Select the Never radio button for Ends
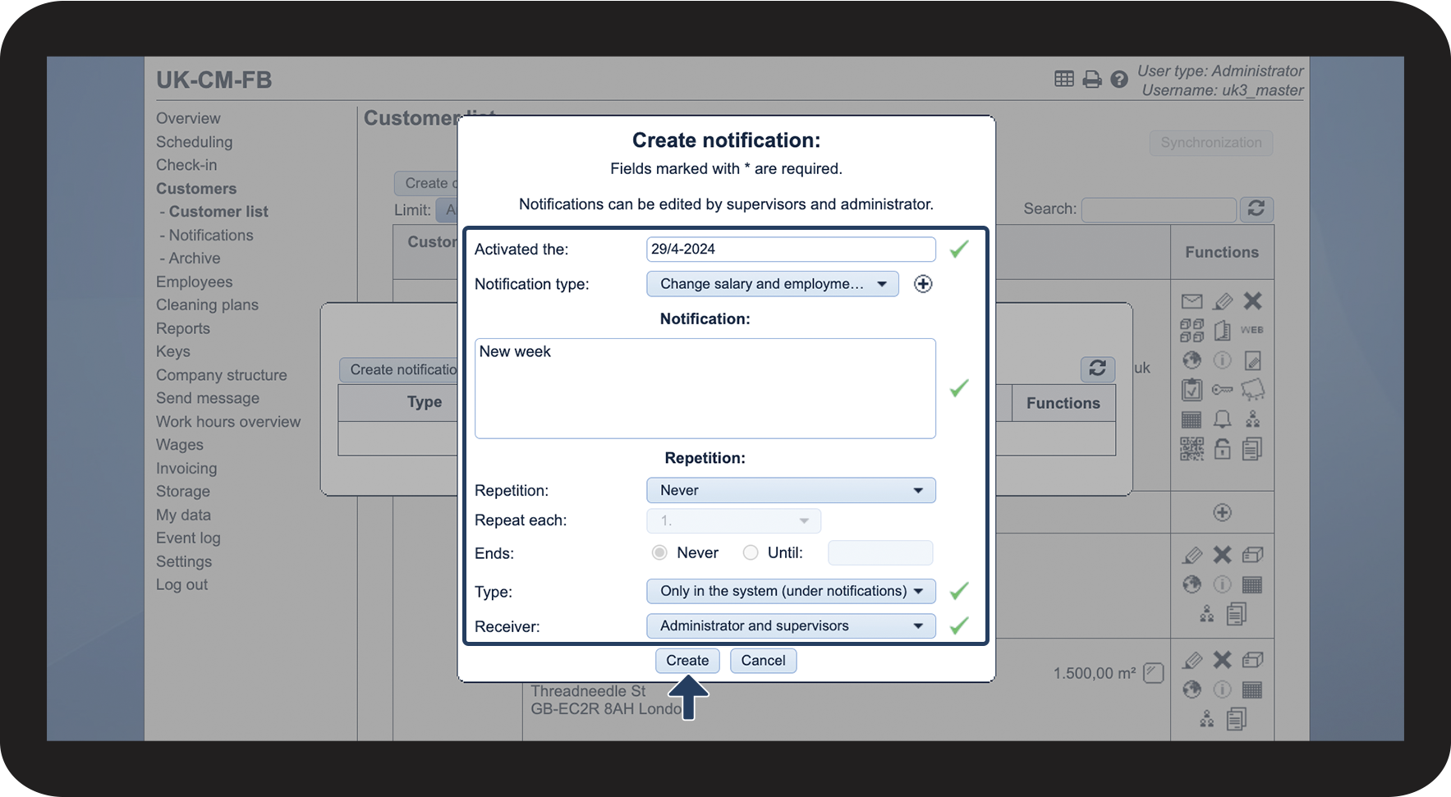Viewport: 1451px width, 797px height. pyautogui.click(x=659, y=553)
